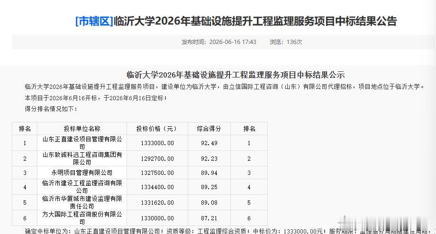Select the score 89.08
Screen dimensions: 436x234
click(x=209, y=203)
